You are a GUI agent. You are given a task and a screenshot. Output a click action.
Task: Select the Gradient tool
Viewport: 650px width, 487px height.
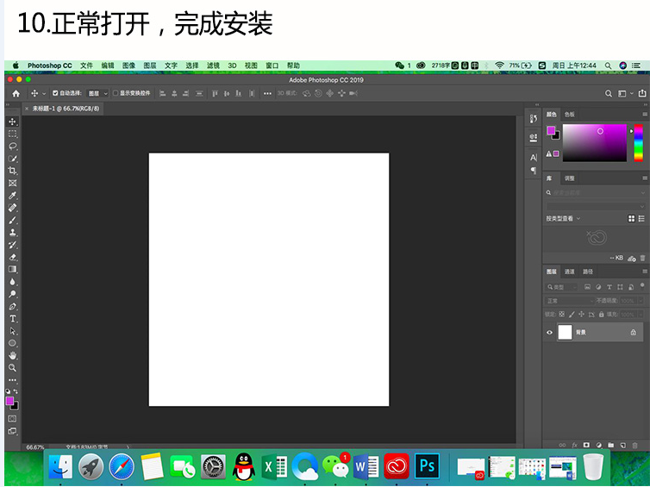click(x=12, y=270)
